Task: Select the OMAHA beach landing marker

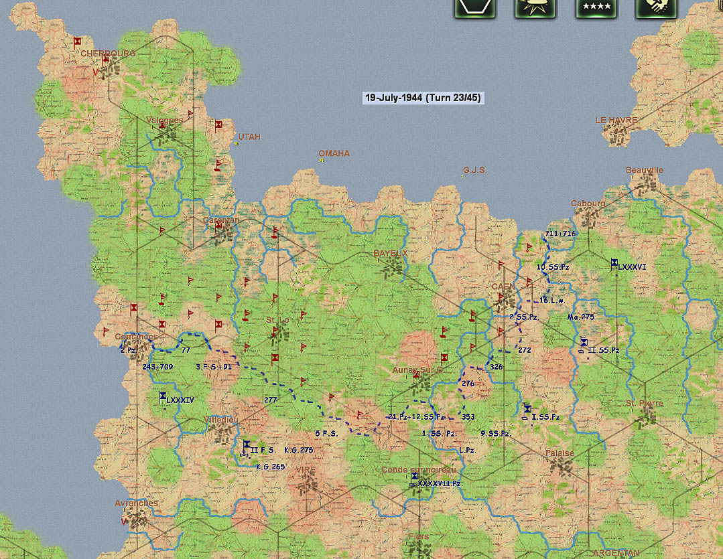Action: point(334,153)
